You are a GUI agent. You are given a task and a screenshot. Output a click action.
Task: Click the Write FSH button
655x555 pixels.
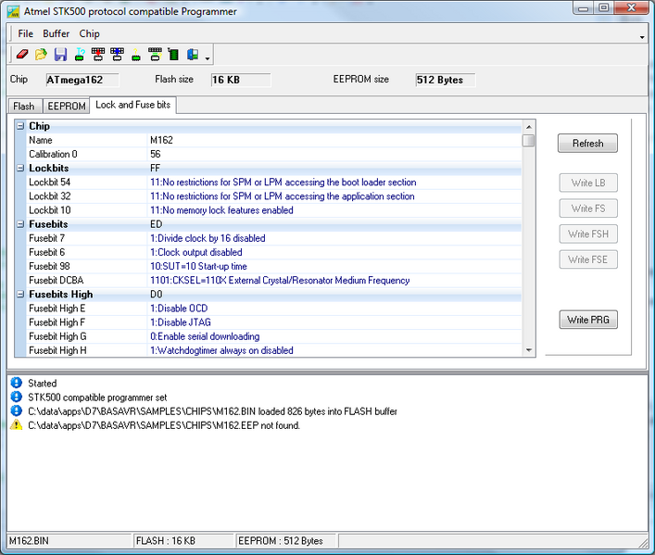[x=588, y=234]
